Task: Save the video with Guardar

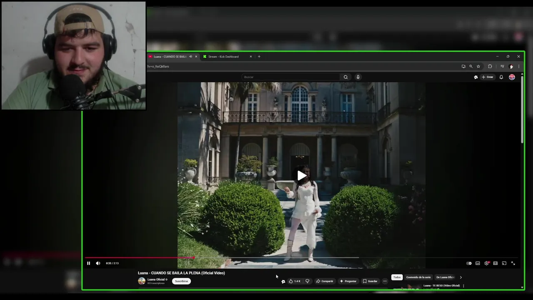Action: tap(370, 281)
